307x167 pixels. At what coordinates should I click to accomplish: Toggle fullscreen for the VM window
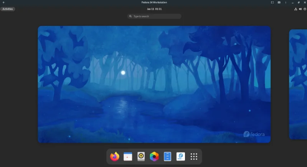pyautogui.click(x=272, y=3)
